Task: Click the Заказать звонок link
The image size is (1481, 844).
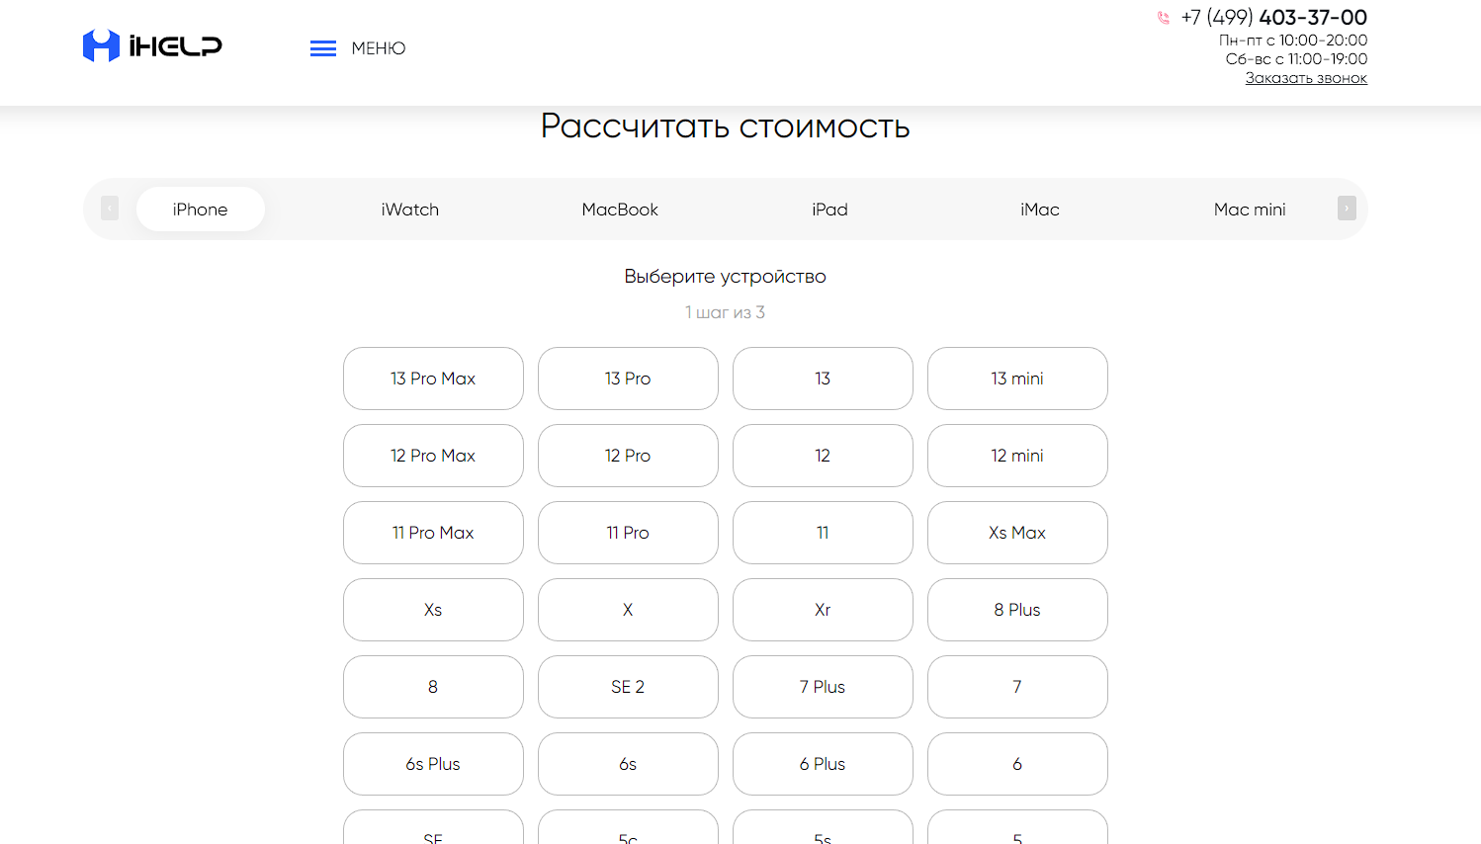Action: pos(1306,78)
